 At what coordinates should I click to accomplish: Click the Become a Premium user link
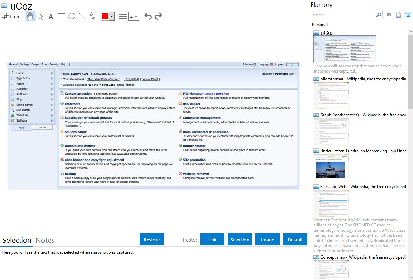click(278, 74)
